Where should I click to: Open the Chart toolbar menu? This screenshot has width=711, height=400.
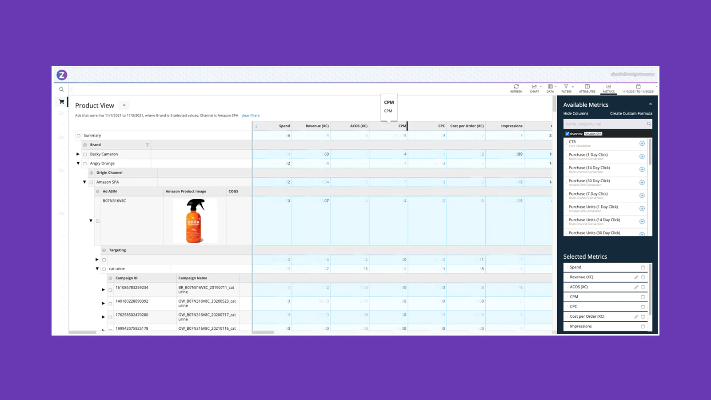535,87
